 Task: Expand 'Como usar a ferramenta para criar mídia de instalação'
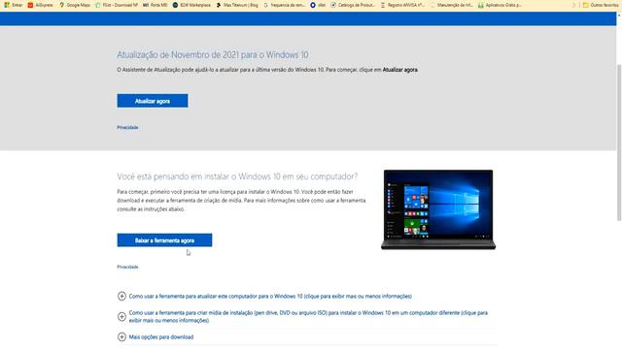(x=302, y=317)
